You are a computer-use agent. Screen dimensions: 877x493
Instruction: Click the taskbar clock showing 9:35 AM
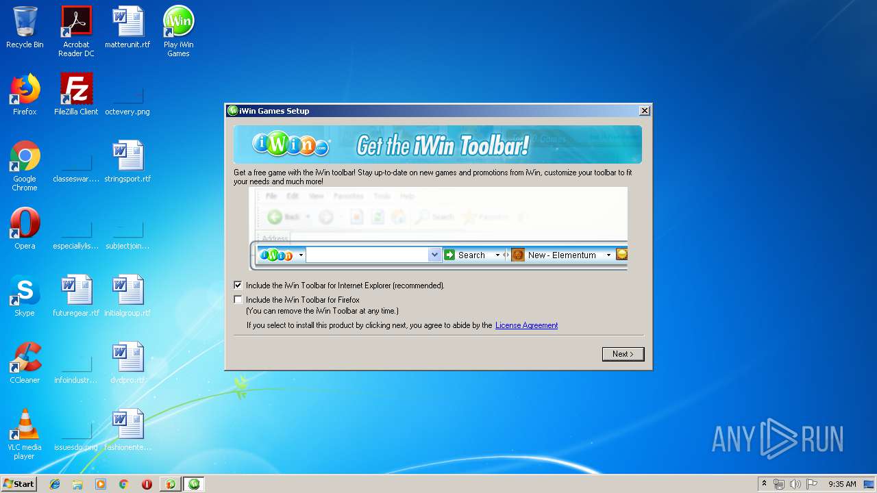point(842,484)
